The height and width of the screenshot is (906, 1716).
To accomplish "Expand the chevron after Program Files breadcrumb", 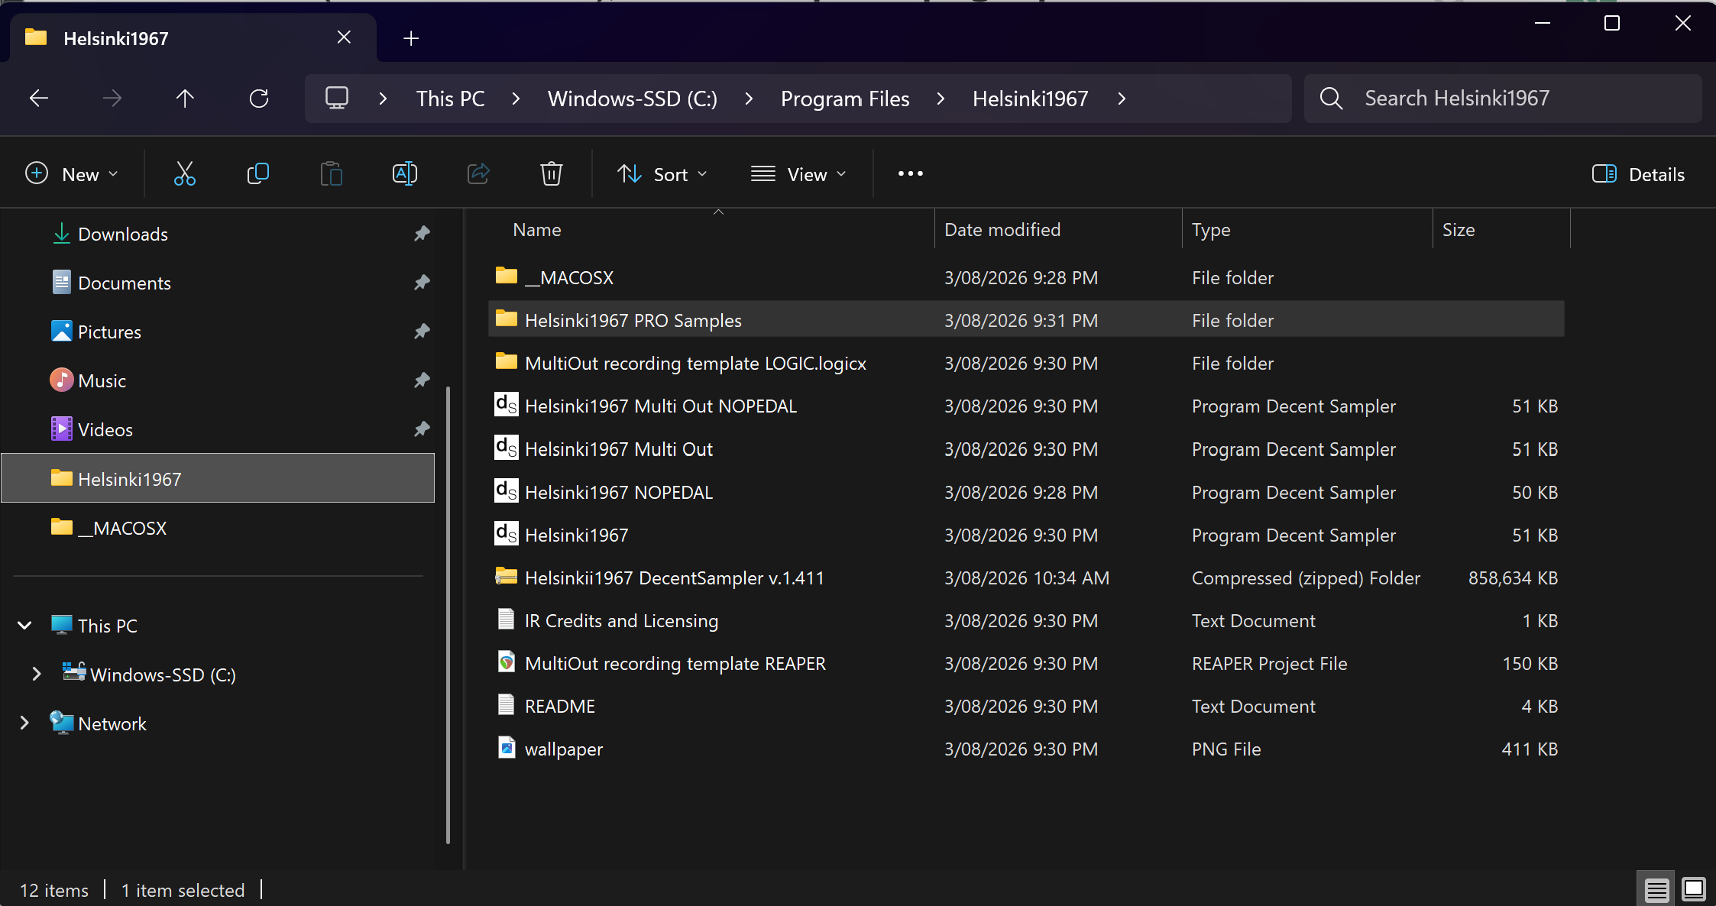I will (x=941, y=99).
